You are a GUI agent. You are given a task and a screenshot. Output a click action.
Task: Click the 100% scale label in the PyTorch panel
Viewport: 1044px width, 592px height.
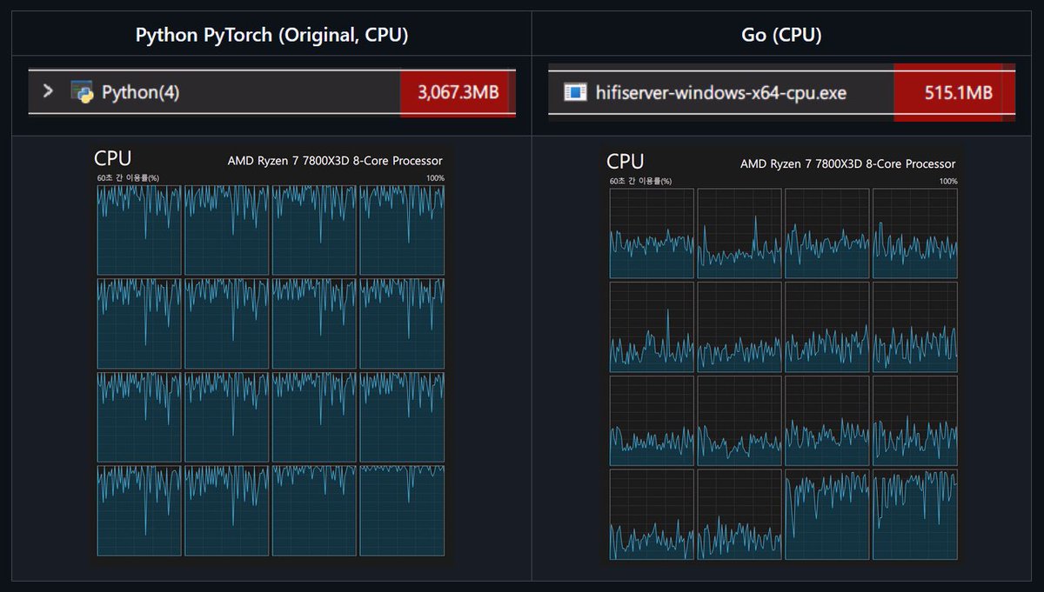(x=435, y=178)
